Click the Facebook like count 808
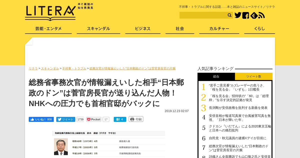The width and height of the screenshot is (300, 158). (x=49, y=119)
